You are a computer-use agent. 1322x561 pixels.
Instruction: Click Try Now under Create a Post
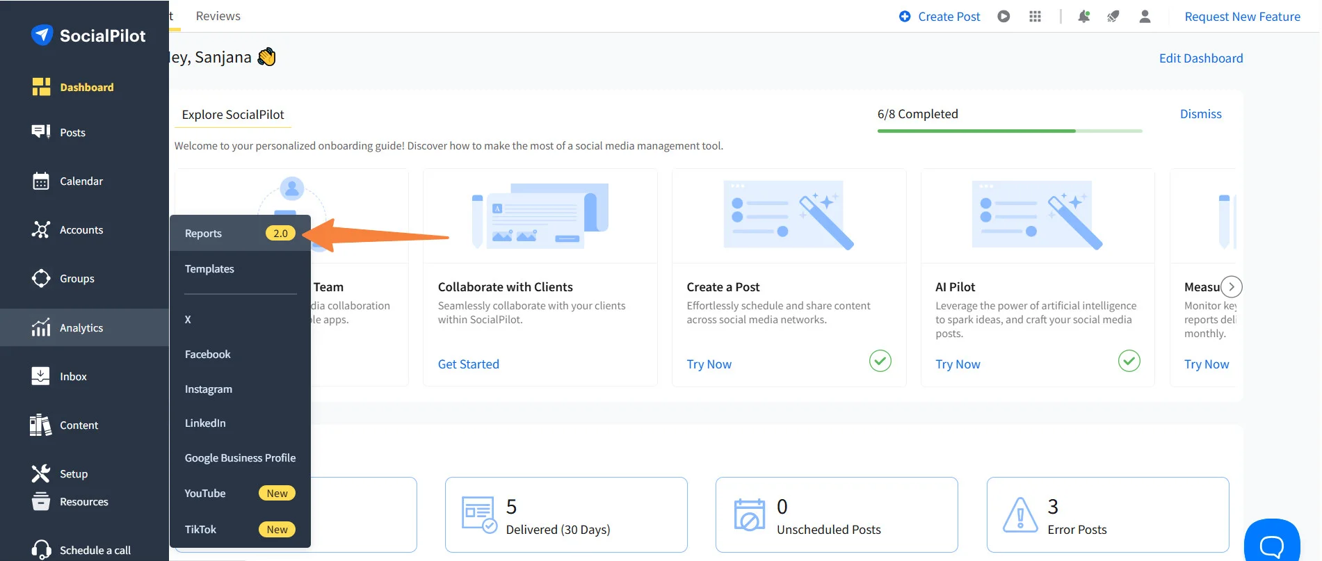709,364
